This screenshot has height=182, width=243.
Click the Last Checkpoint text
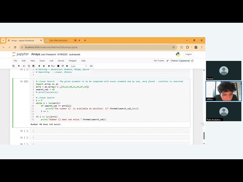[54, 55]
